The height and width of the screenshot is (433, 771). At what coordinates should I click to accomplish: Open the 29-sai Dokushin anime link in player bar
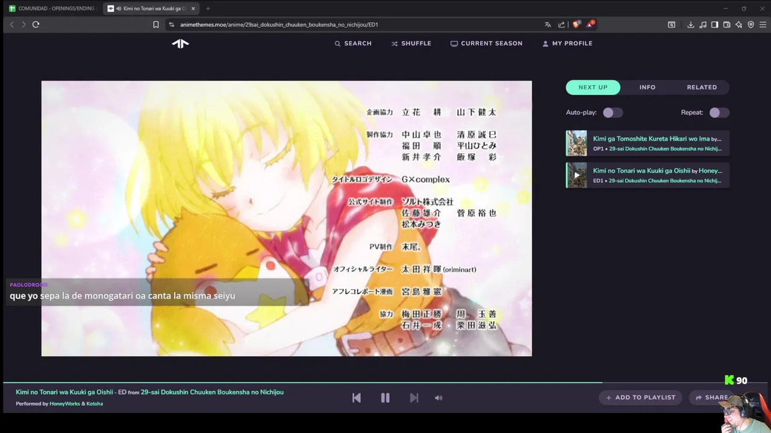pos(212,392)
